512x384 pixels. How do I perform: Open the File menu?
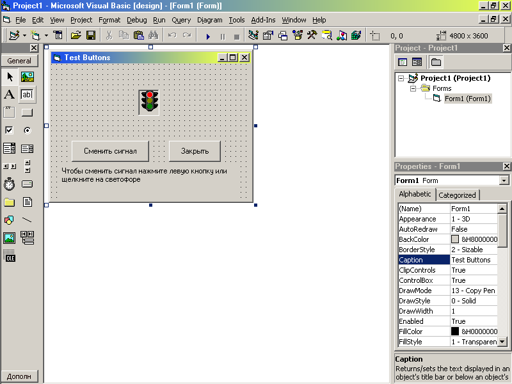coord(20,20)
